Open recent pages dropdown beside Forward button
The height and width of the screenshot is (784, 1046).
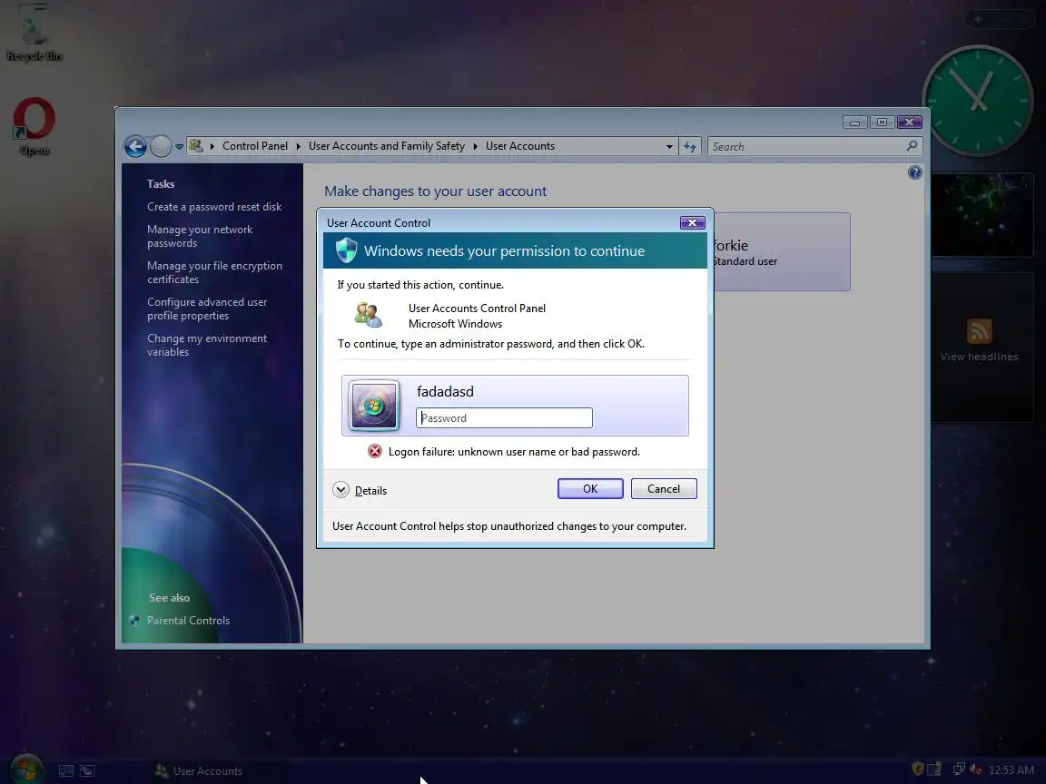180,147
